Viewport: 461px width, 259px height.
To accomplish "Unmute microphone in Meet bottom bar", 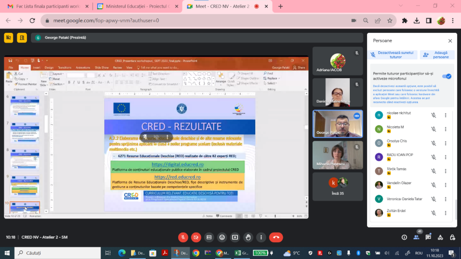I will click(x=183, y=237).
